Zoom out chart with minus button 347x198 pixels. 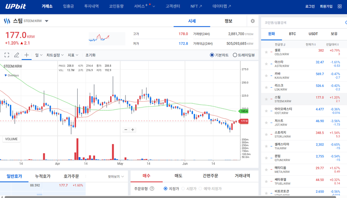pyautogui.click(x=126, y=129)
